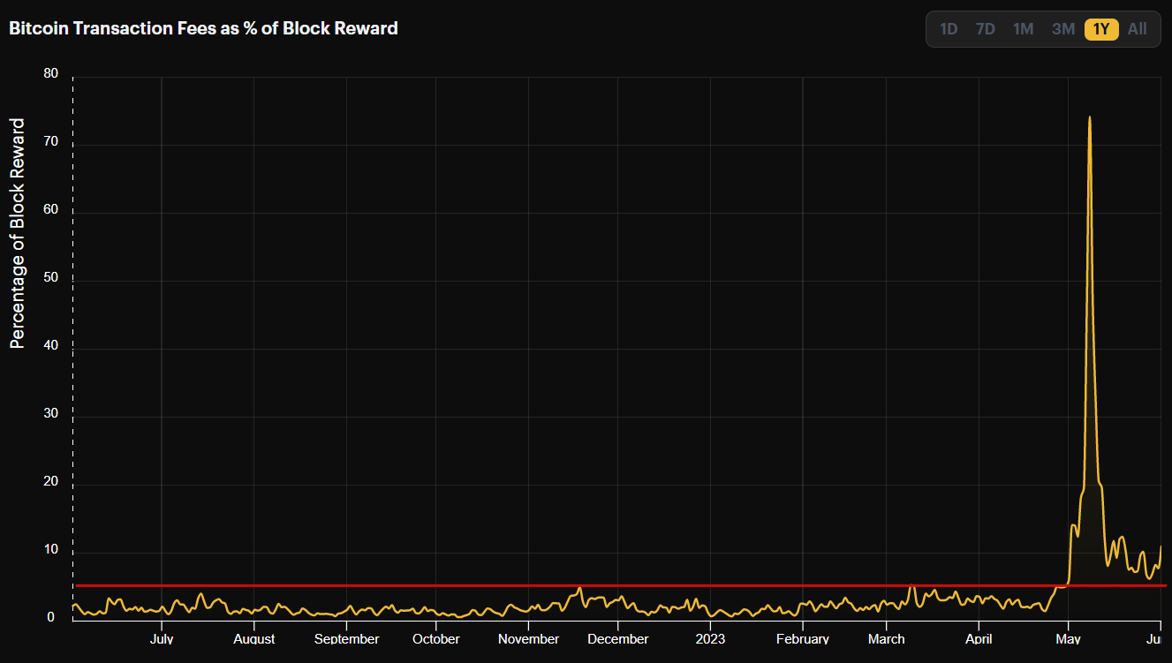Click the 50 y-axis value
The image size is (1172, 663).
pos(50,279)
